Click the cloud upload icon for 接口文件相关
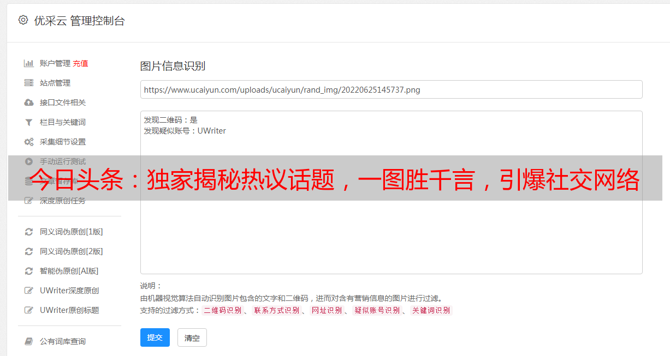 click(29, 102)
